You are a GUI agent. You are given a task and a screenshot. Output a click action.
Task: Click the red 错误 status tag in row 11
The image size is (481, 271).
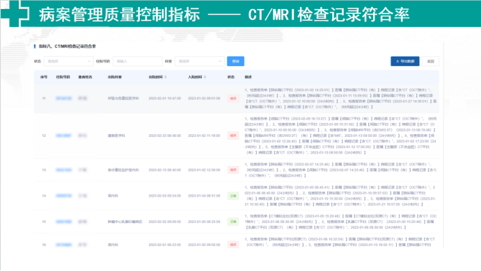[233, 98]
